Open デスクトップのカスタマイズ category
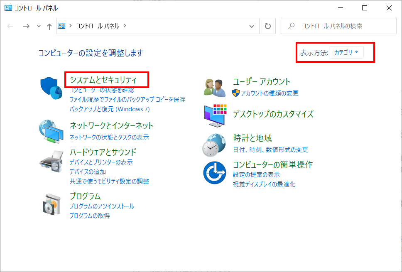The image size is (402, 272). (273, 114)
